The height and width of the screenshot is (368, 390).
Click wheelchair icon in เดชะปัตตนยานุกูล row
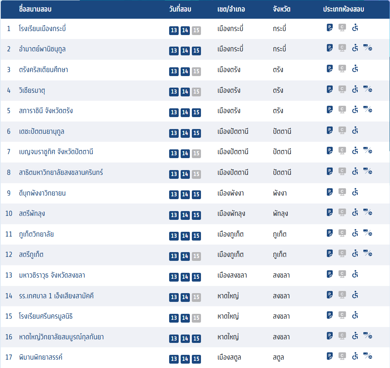point(355,130)
